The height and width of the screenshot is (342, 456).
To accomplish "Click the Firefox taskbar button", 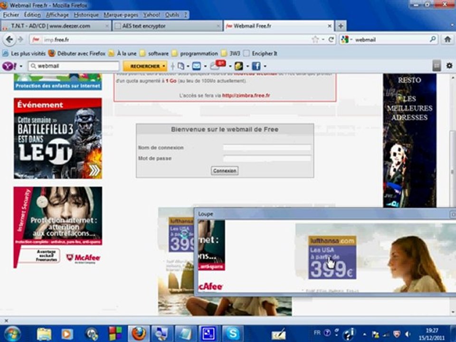I will pyautogui.click(x=139, y=333).
